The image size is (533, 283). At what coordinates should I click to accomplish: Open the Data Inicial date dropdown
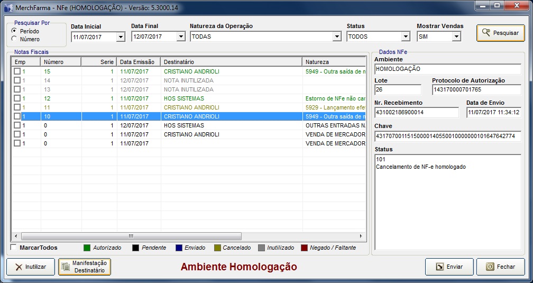[120, 37]
